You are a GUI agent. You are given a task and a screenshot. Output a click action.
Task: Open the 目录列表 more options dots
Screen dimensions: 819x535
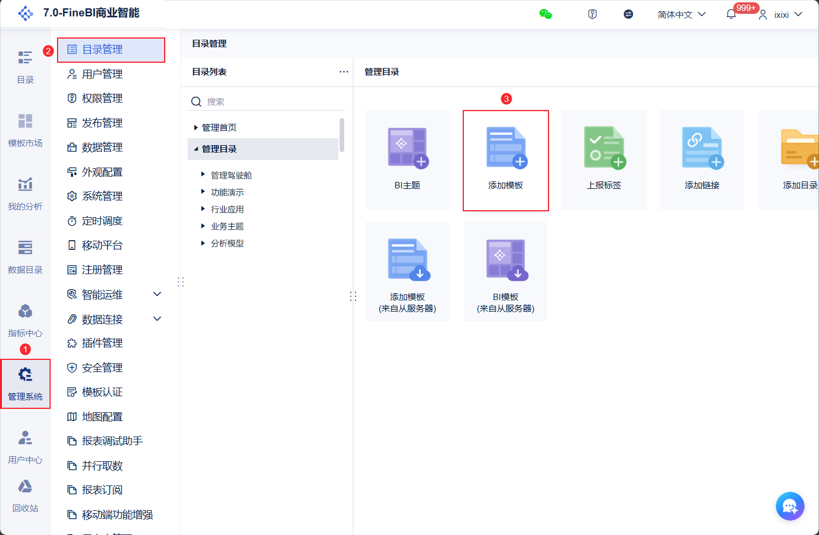pos(344,72)
